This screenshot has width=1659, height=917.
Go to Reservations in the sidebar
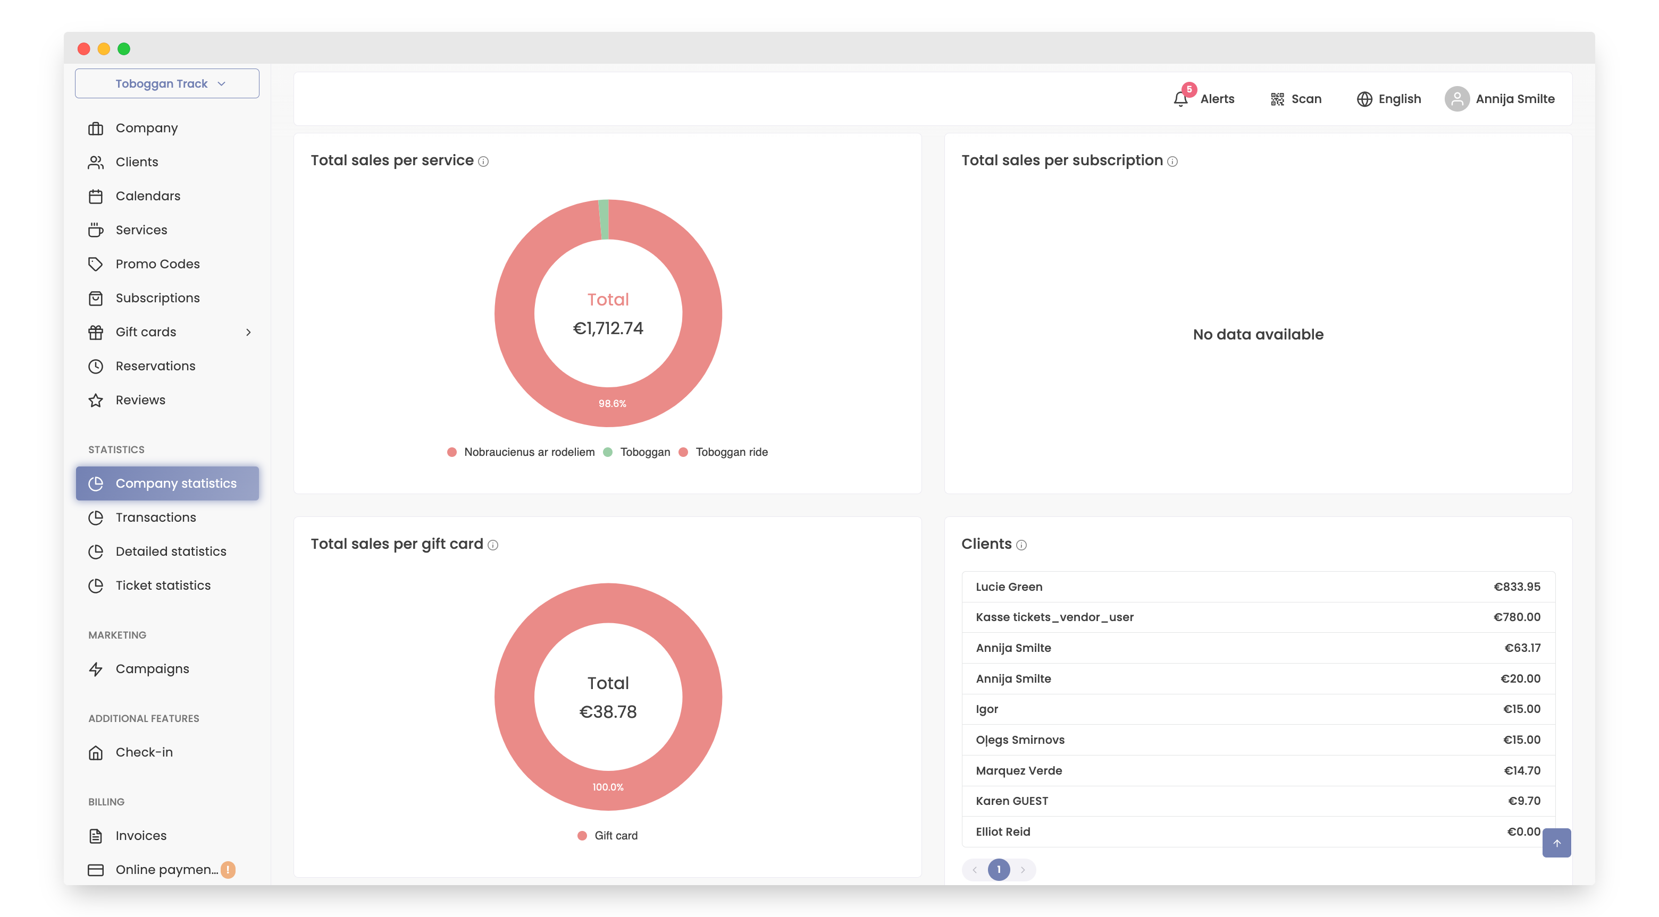tap(155, 366)
